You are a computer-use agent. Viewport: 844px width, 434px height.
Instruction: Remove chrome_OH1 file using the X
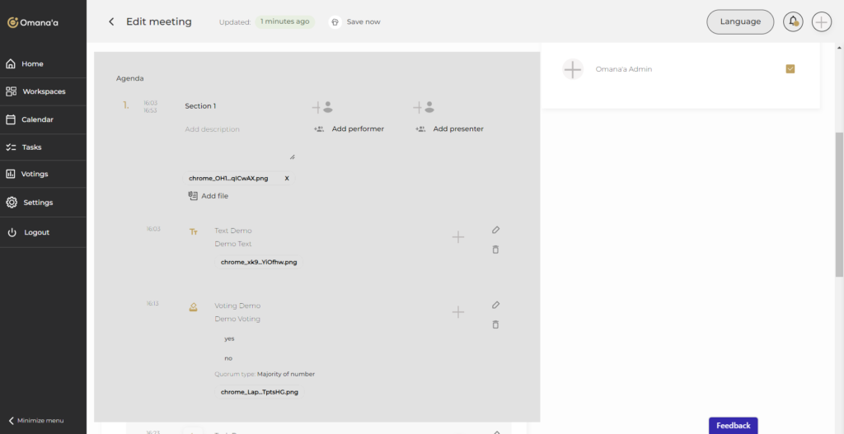coord(287,178)
